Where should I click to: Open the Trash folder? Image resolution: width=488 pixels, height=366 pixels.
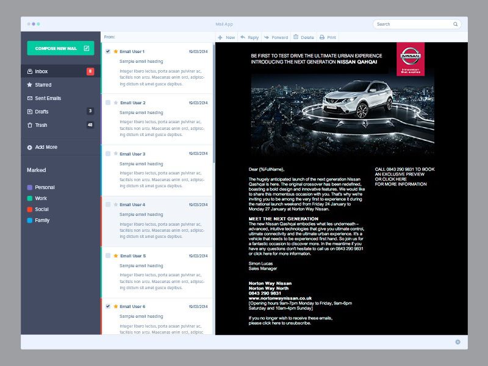(60, 125)
